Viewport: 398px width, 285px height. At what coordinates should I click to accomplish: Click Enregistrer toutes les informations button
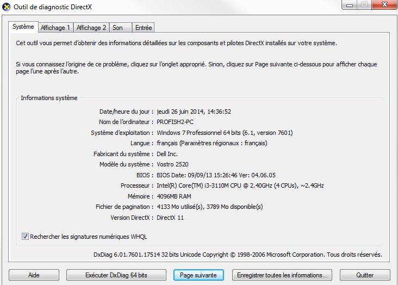point(282,275)
